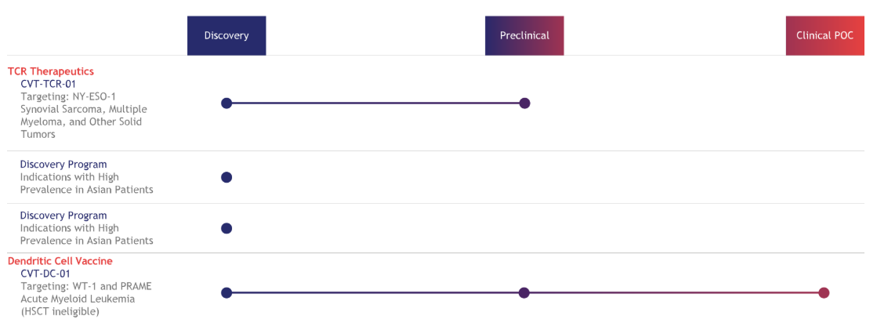Click the WT-1 and PRAME targeting text
This screenshot has width=877, height=330.
pos(86,286)
